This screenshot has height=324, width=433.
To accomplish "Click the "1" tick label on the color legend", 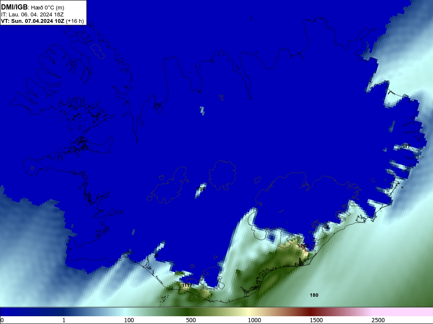I will click(x=64, y=320).
